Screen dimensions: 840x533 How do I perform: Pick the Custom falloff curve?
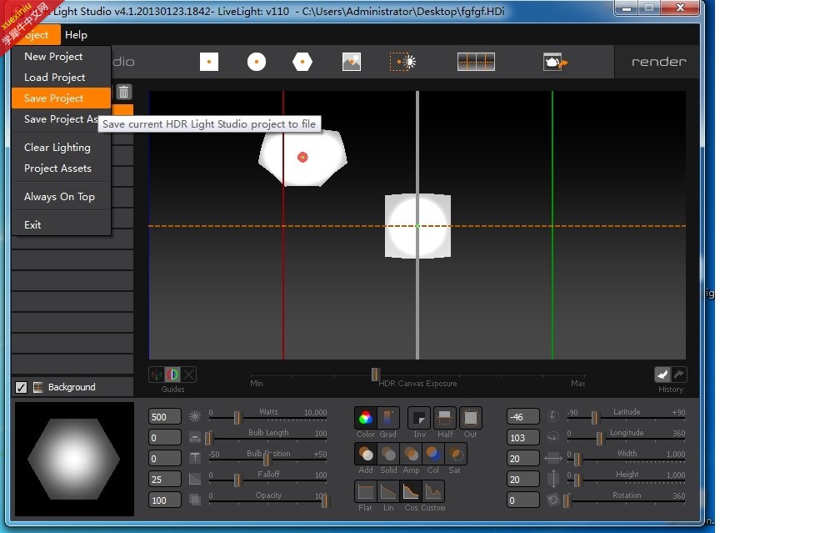click(432, 491)
